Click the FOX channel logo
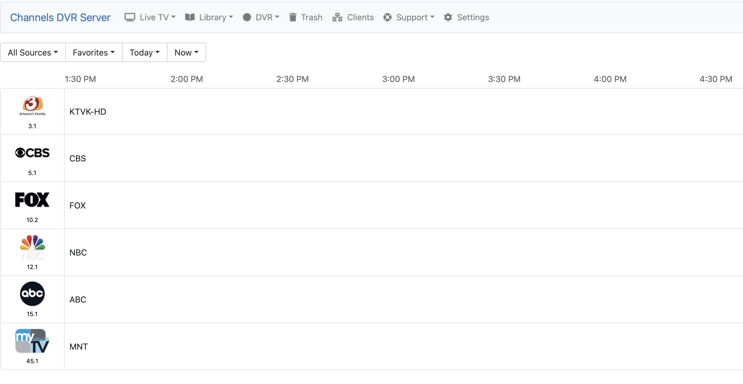This screenshot has height=384, width=743. (32, 200)
